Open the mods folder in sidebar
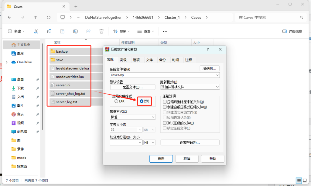Image resolution: width=311 pixels, height=186 pixels. 22,158
